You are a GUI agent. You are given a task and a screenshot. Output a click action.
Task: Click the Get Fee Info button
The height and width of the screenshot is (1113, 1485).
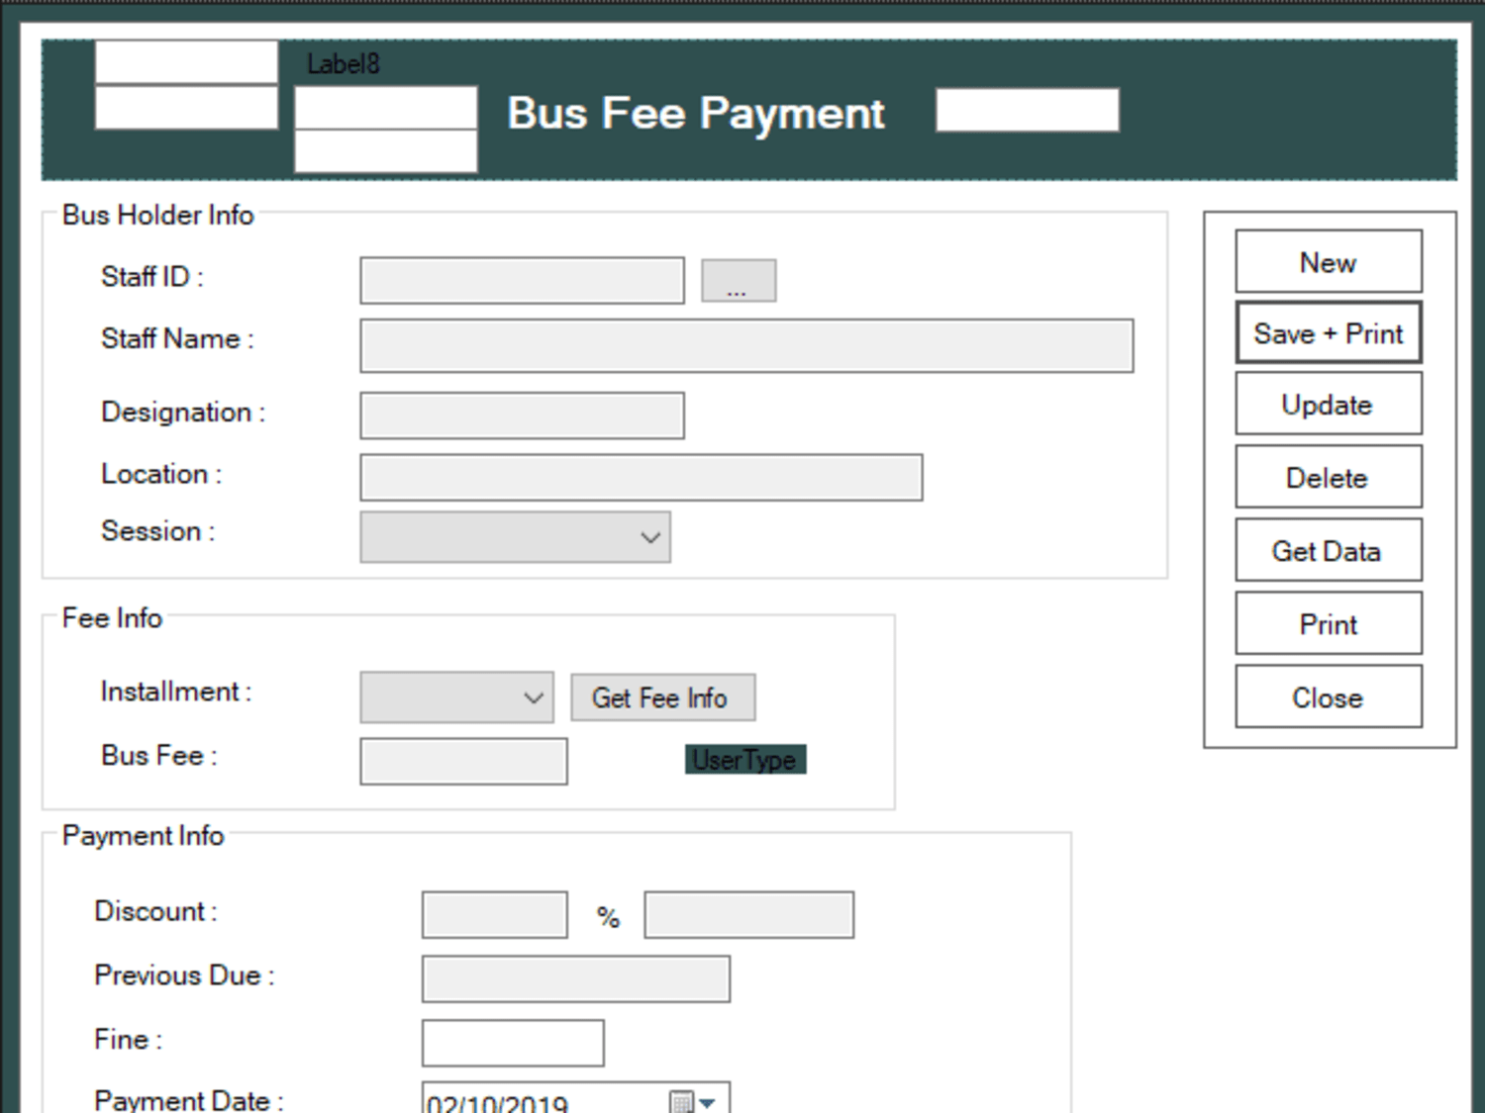click(663, 697)
